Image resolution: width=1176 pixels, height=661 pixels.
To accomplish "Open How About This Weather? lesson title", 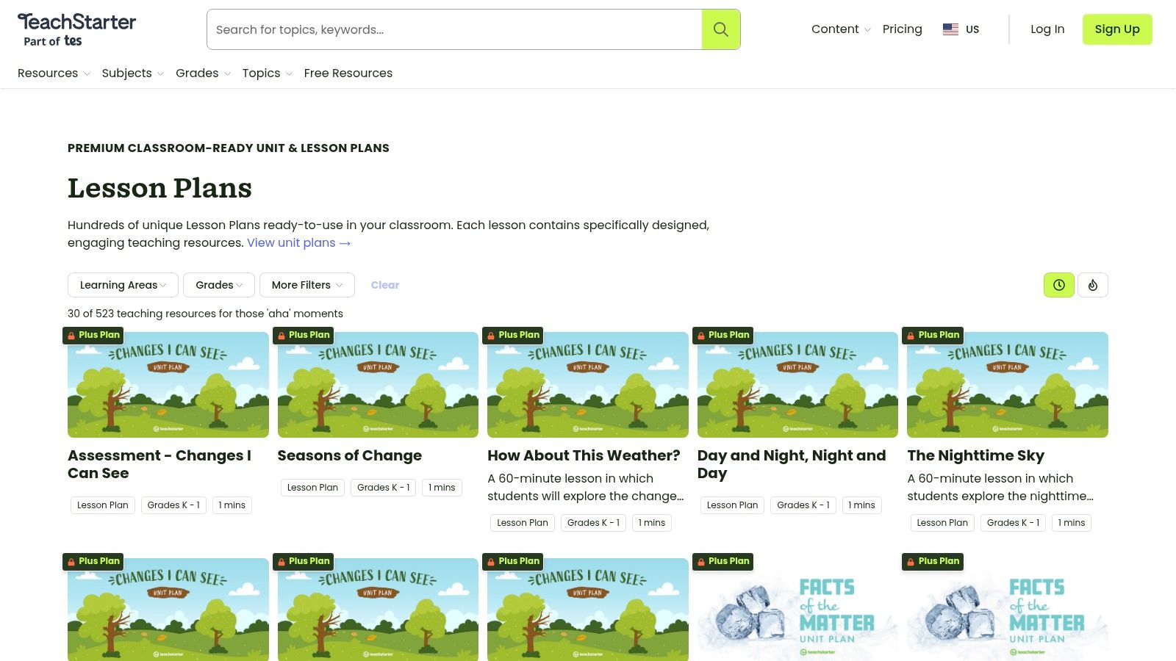I will coord(584,455).
